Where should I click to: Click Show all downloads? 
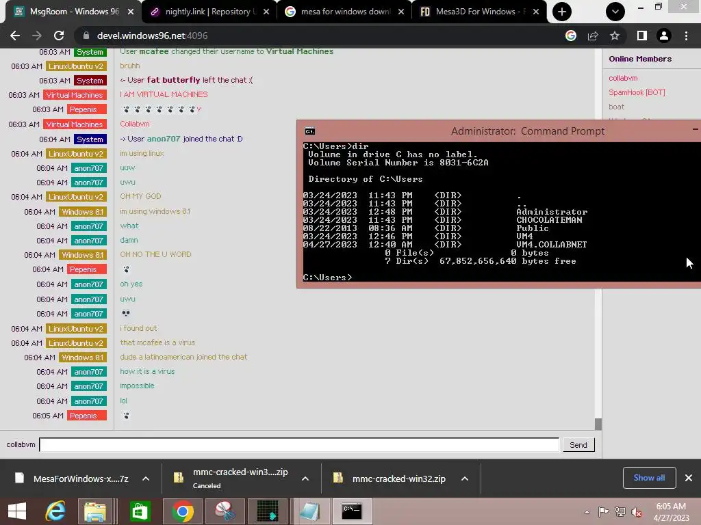[x=649, y=478]
